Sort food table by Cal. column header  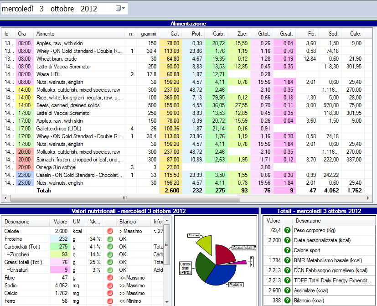point(174,34)
